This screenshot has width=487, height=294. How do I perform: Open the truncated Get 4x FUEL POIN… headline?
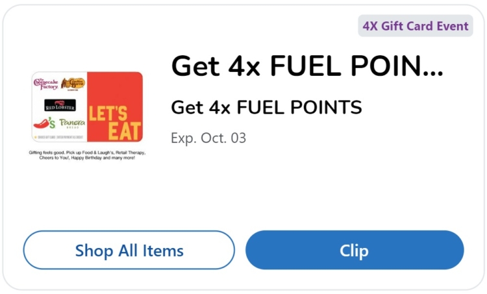tap(307, 66)
